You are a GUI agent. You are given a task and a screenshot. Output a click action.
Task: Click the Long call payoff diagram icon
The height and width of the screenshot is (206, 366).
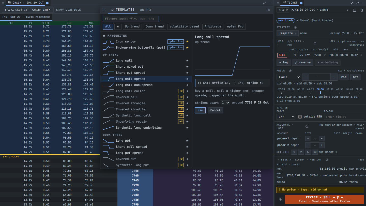(x=109, y=61)
